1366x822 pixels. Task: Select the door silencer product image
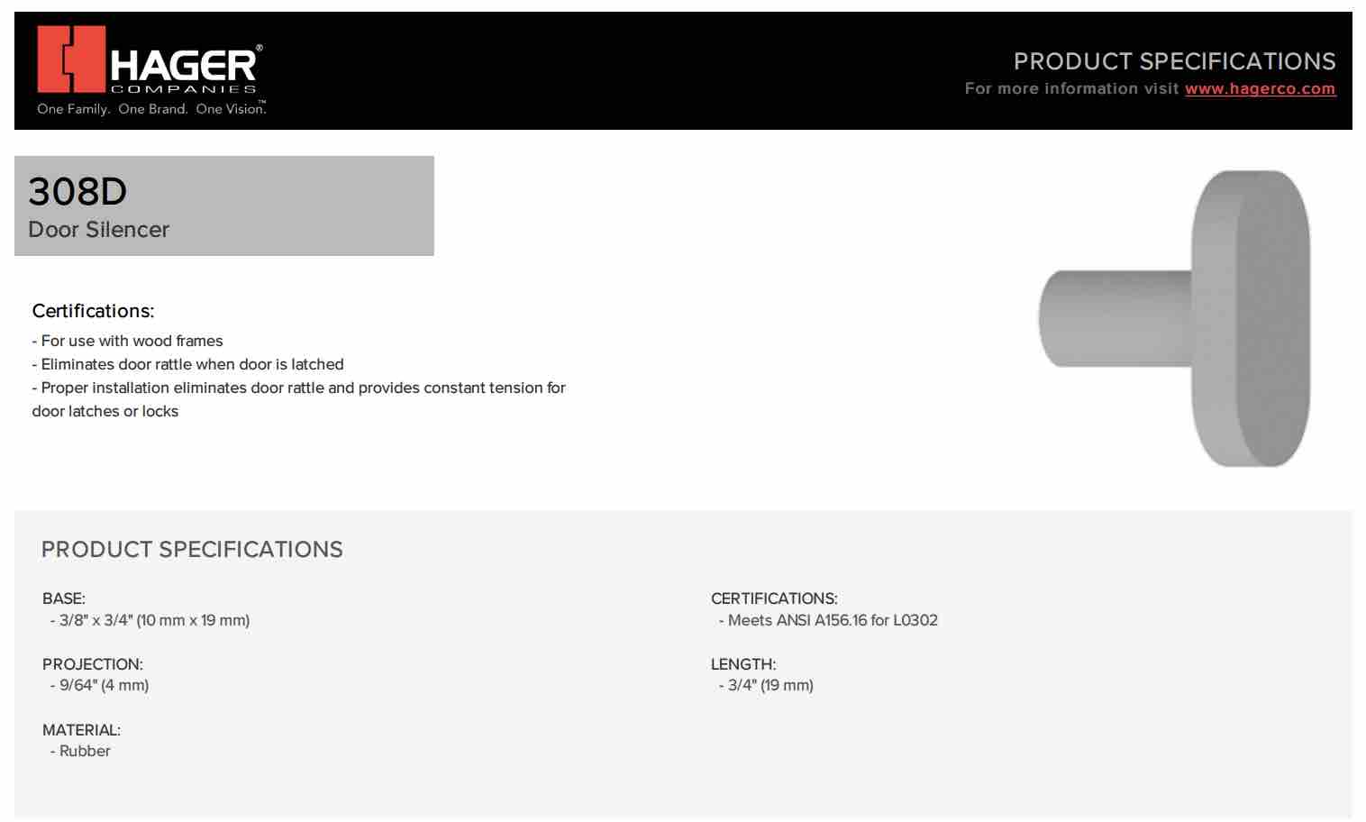1175,318
